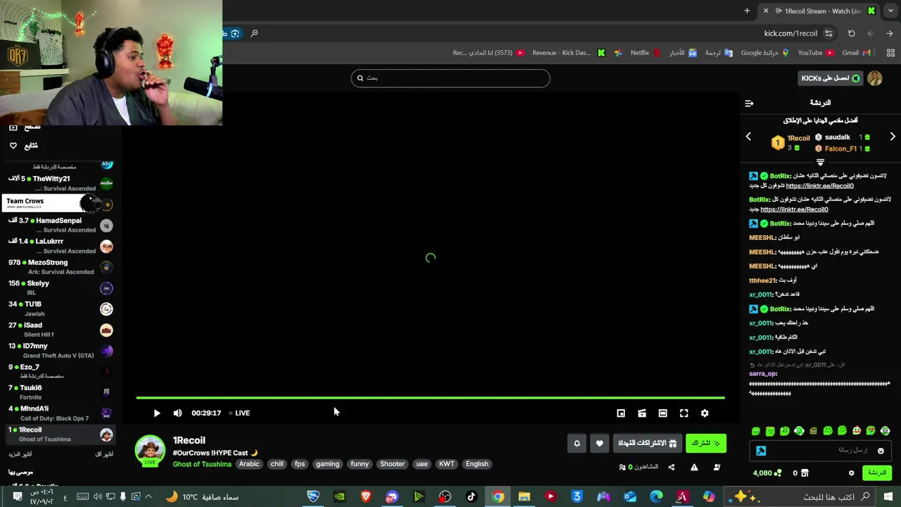
Task: Follow channel with heart icon
Action: pyautogui.click(x=599, y=443)
